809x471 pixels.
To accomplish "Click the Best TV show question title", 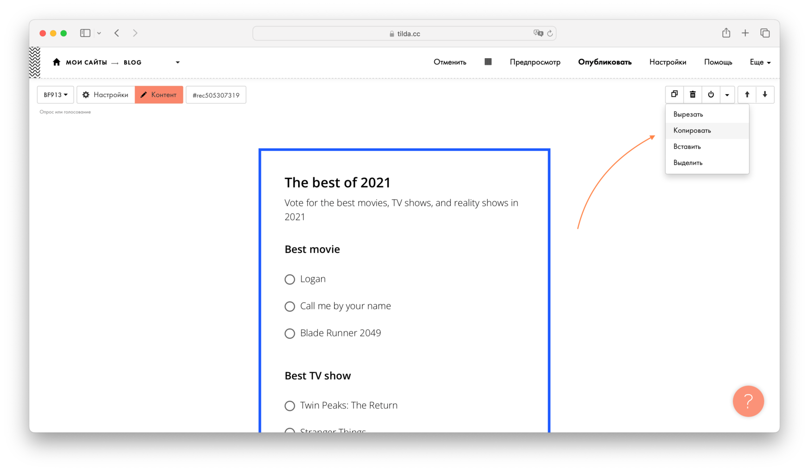I will 317,376.
